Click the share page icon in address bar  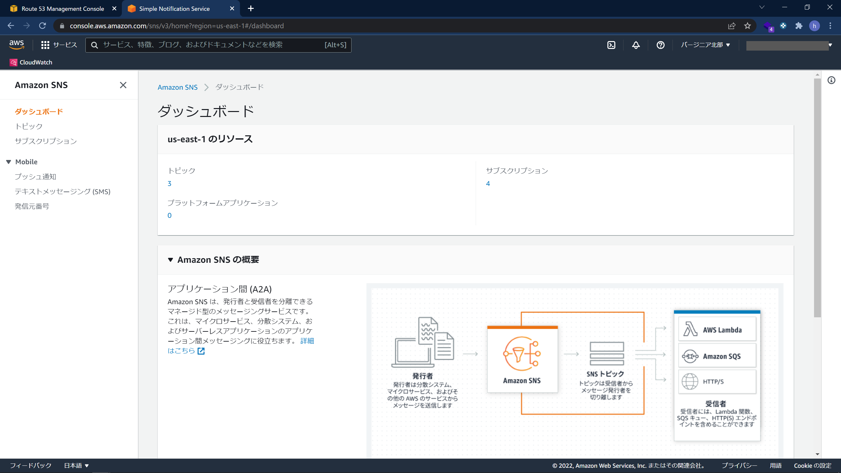(x=732, y=26)
